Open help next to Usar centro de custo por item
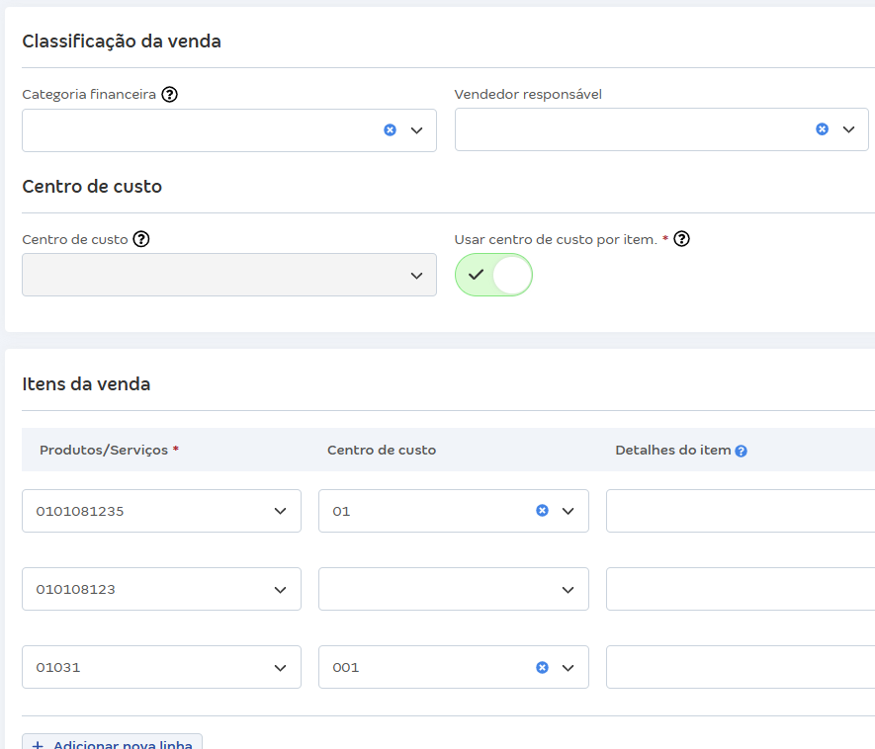This screenshot has width=875, height=749. 682,238
